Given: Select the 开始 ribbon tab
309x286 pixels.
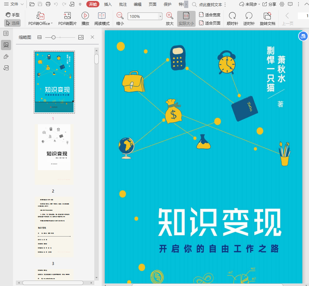Looking at the screenshot, I should (x=93, y=4).
